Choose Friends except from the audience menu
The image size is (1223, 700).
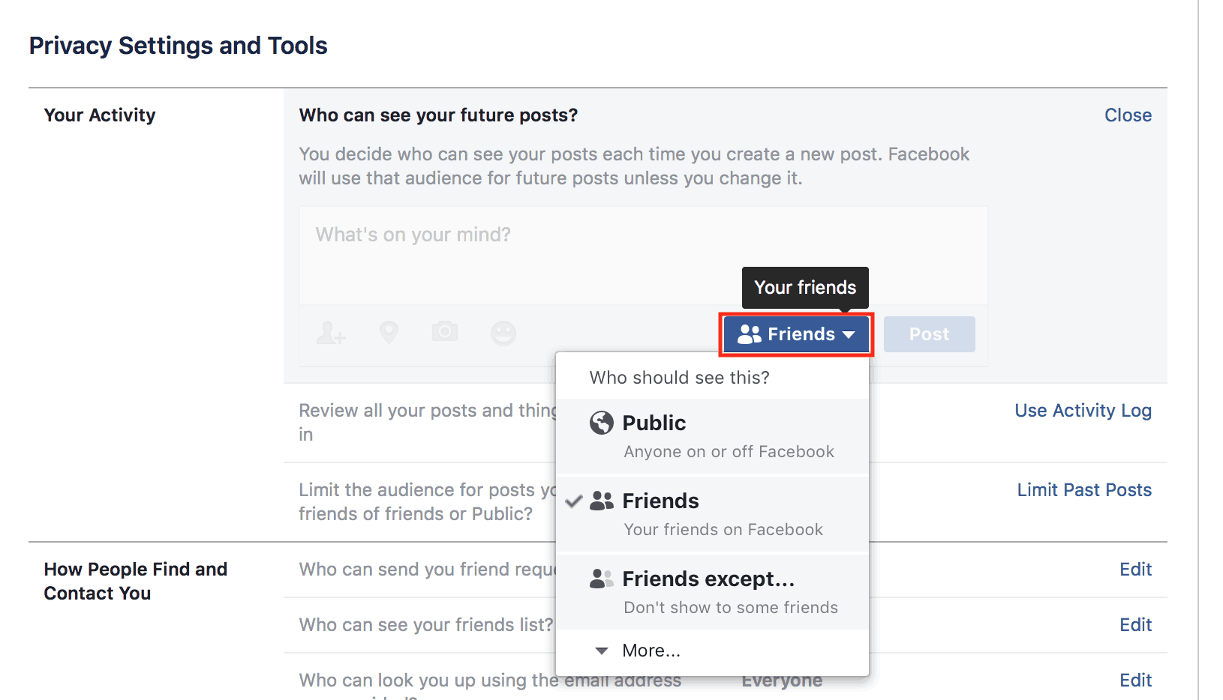[x=708, y=578]
